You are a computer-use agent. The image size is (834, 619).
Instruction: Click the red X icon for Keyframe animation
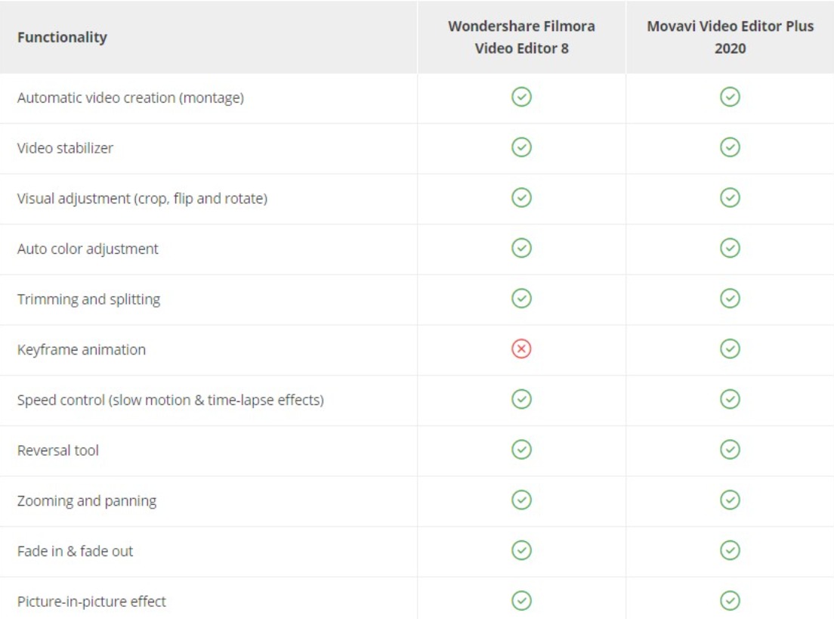tap(521, 349)
